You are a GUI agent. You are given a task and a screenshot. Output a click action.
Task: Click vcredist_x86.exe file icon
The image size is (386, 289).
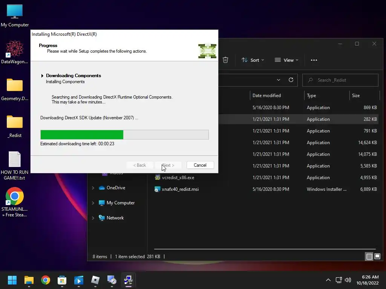pyautogui.click(x=158, y=177)
